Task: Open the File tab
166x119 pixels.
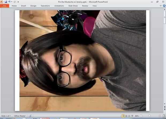Action: [x=5, y=6]
